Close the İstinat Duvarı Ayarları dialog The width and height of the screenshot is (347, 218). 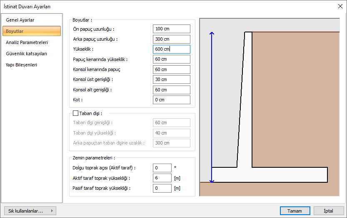tap(338, 6)
